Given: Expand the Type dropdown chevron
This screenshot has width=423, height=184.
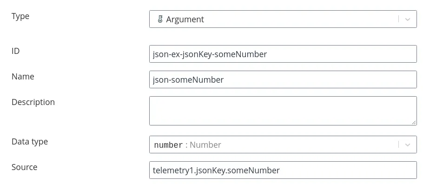Looking at the screenshot, I should (x=407, y=19).
